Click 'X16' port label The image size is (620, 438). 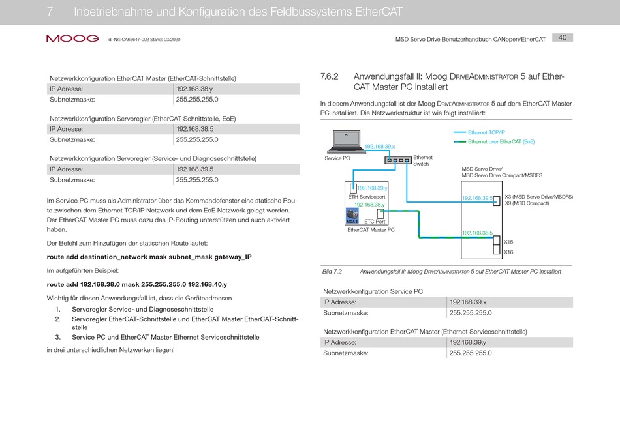tap(508, 252)
